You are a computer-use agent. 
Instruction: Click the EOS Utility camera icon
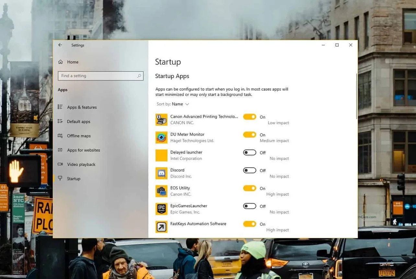(162, 191)
